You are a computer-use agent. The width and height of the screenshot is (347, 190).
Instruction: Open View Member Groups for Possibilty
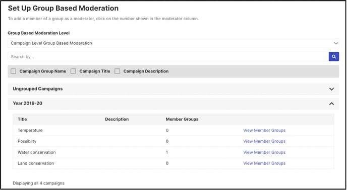coord(264,141)
